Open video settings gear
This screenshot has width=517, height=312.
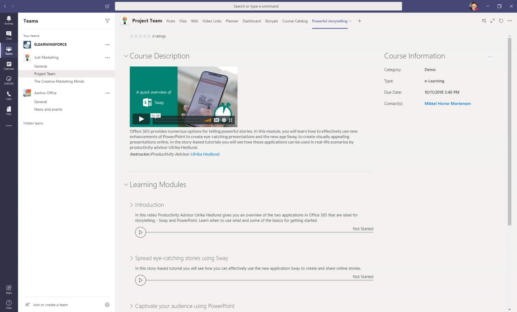tap(224, 120)
